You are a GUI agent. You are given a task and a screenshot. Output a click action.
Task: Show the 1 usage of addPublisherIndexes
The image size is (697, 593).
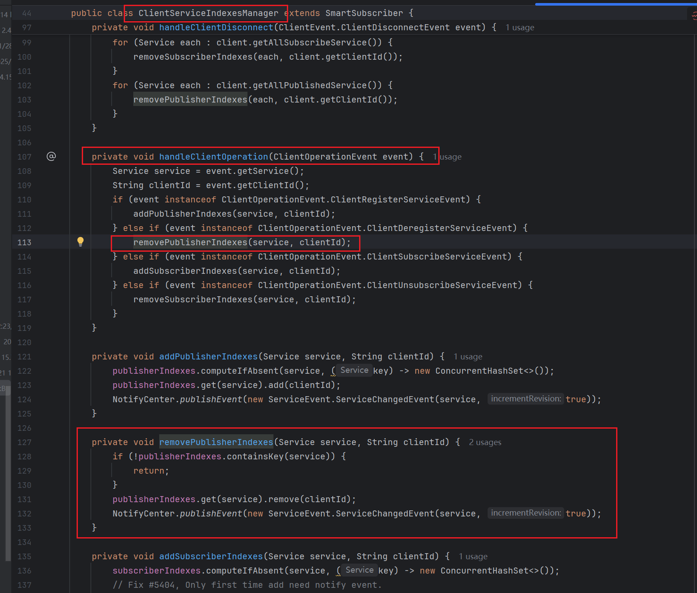pos(468,357)
